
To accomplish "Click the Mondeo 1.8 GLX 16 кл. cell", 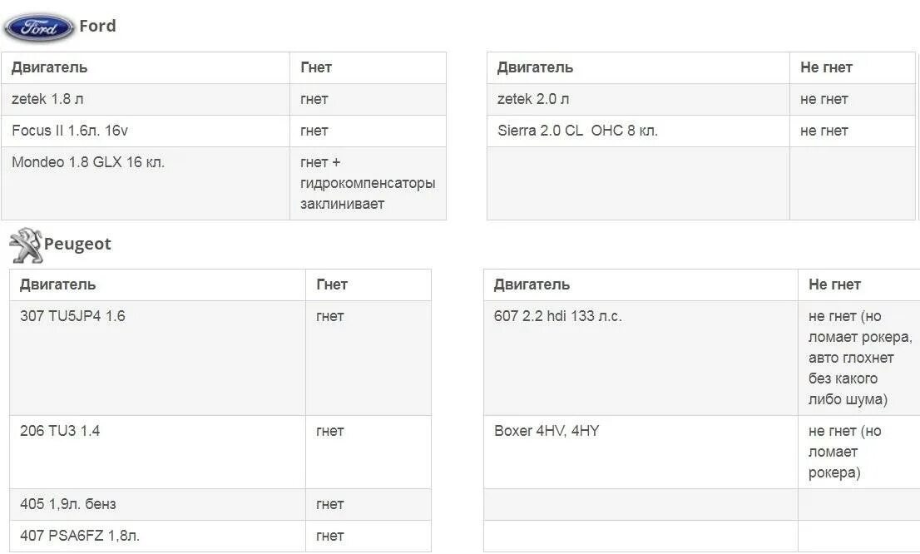I will click(146, 184).
